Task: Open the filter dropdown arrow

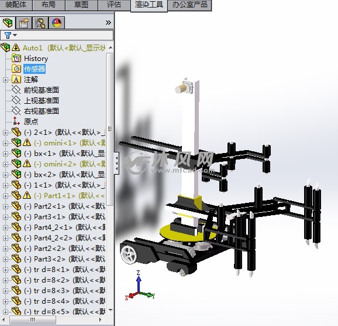Action: [15, 35]
